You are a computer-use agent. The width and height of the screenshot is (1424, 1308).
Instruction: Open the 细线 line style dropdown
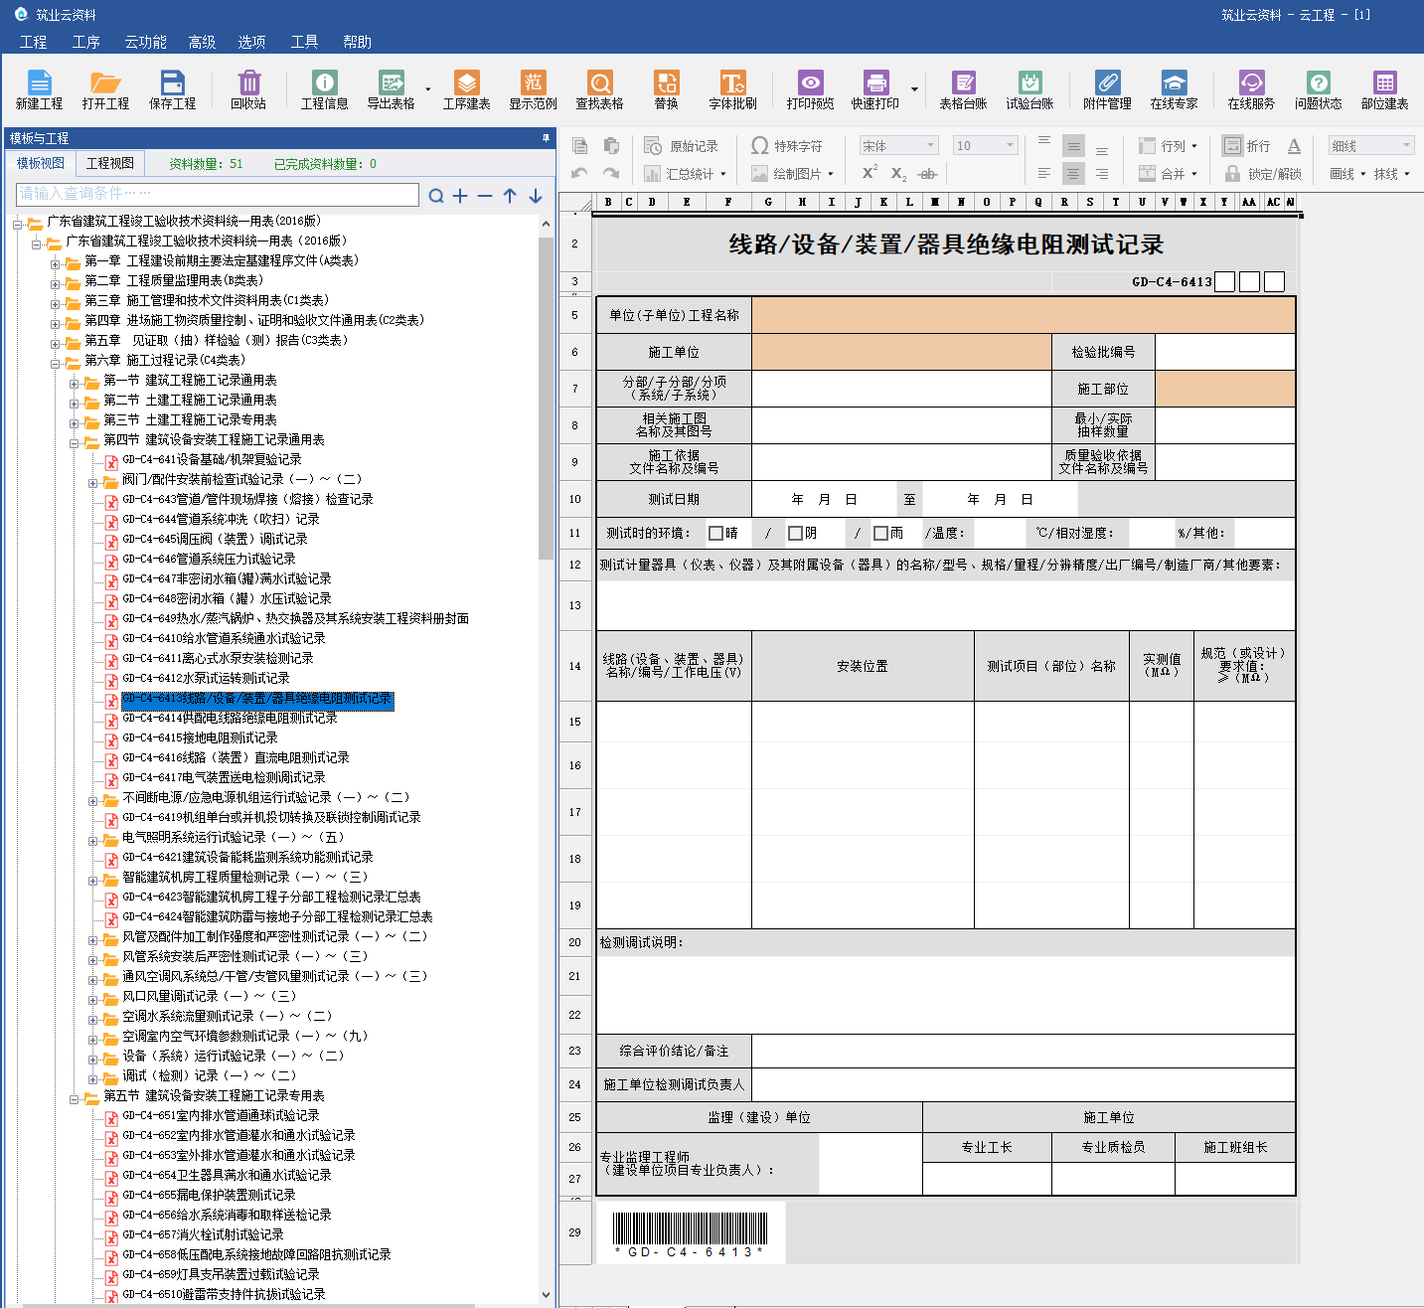point(1371,146)
